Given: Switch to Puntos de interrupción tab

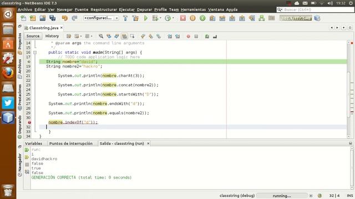Looking at the screenshot, I should tap(71, 144).
